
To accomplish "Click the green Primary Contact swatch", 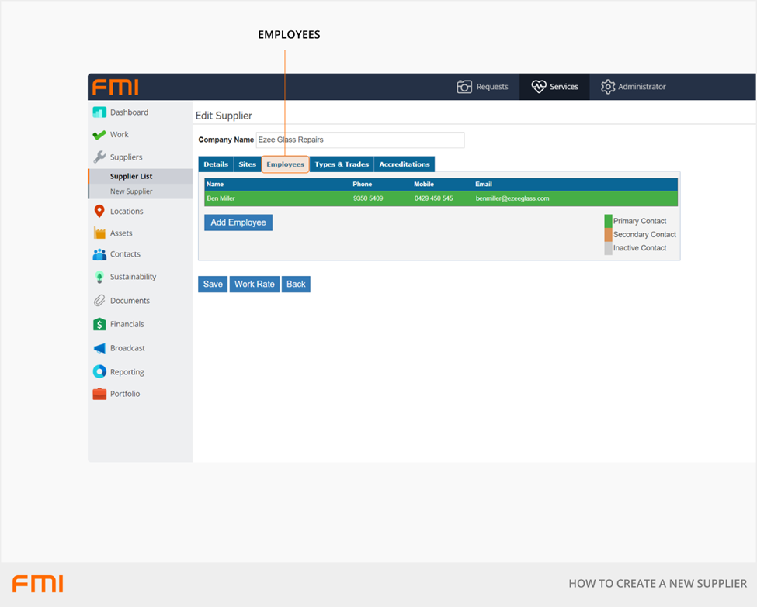I will point(608,221).
